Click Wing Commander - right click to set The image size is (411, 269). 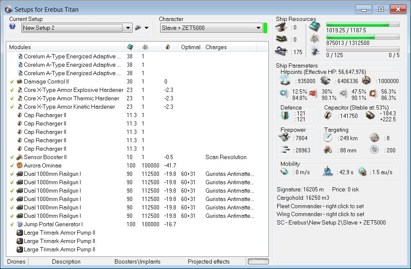coord(320,214)
